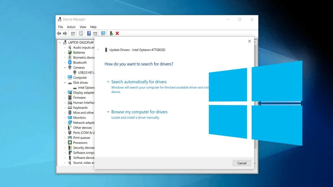Click the Bluetooth icon in device tree
This screenshot has width=333, height=187.
[x=70, y=62]
